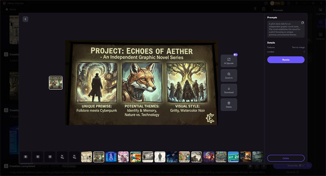The height and width of the screenshot is (176, 326).
Task: Open the superhero comic cover thumbnail
Action: point(136,157)
